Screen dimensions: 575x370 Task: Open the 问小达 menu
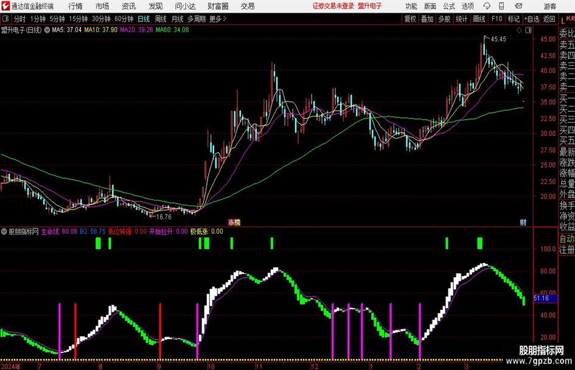point(185,6)
